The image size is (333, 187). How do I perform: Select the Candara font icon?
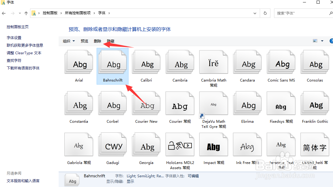[247, 62]
